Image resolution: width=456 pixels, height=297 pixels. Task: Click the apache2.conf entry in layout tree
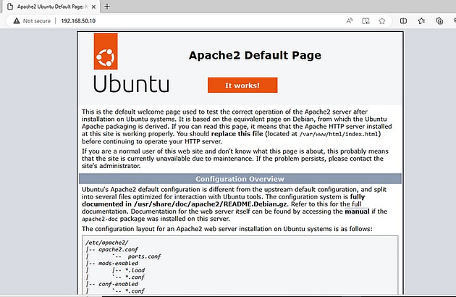click(118, 249)
